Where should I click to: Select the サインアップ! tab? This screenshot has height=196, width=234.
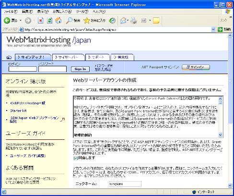pyautogui.click(x=33, y=57)
